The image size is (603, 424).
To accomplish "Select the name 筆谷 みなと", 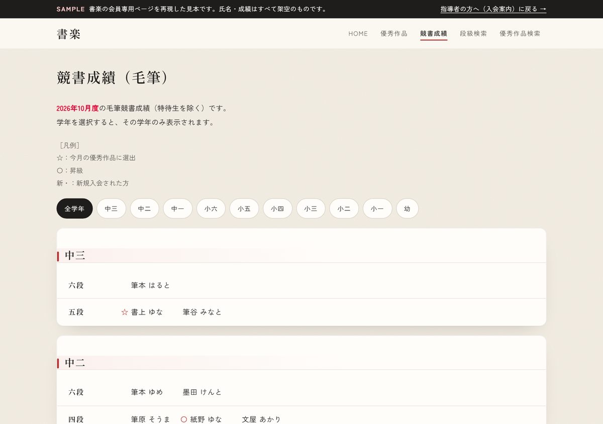I will (x=202, y=312).
